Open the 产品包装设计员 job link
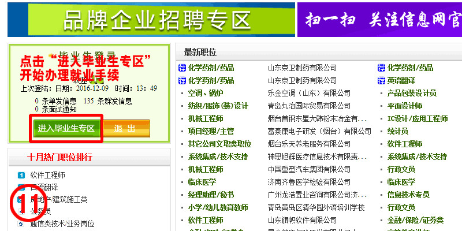The width and height of the screenshot is (462, 231). 412,93
